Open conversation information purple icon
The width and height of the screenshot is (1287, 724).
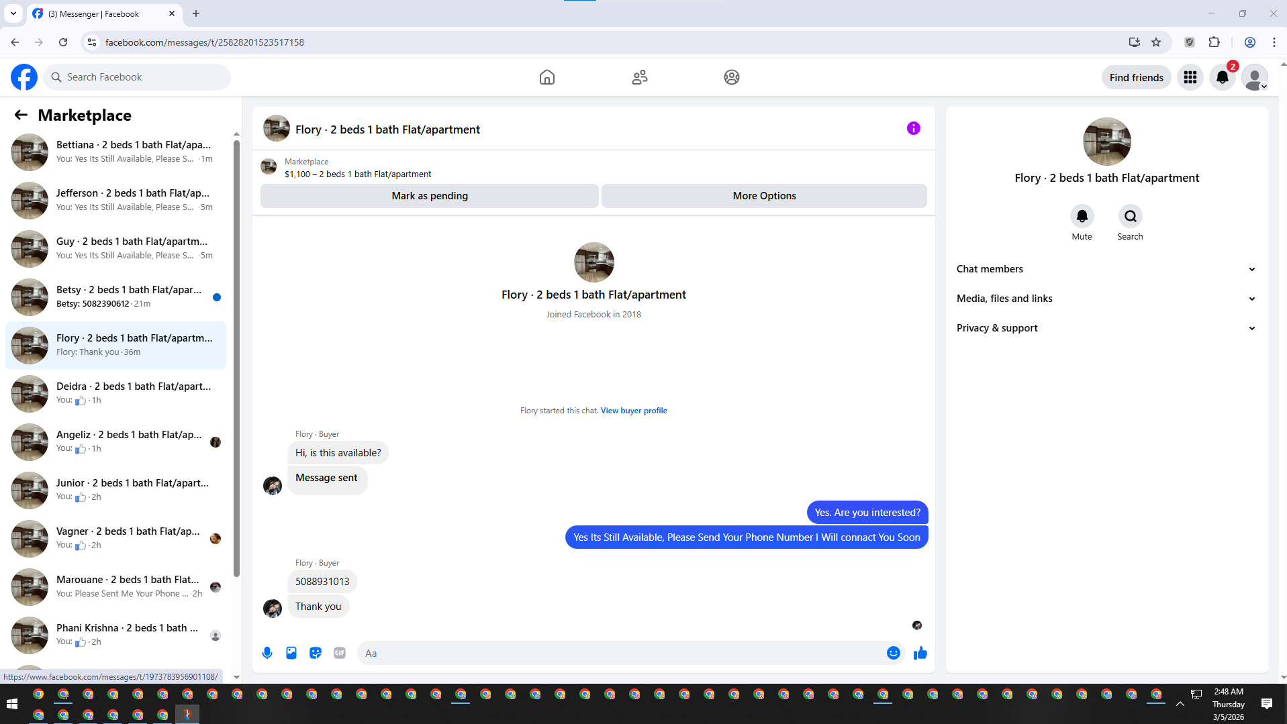coord(913,128)
